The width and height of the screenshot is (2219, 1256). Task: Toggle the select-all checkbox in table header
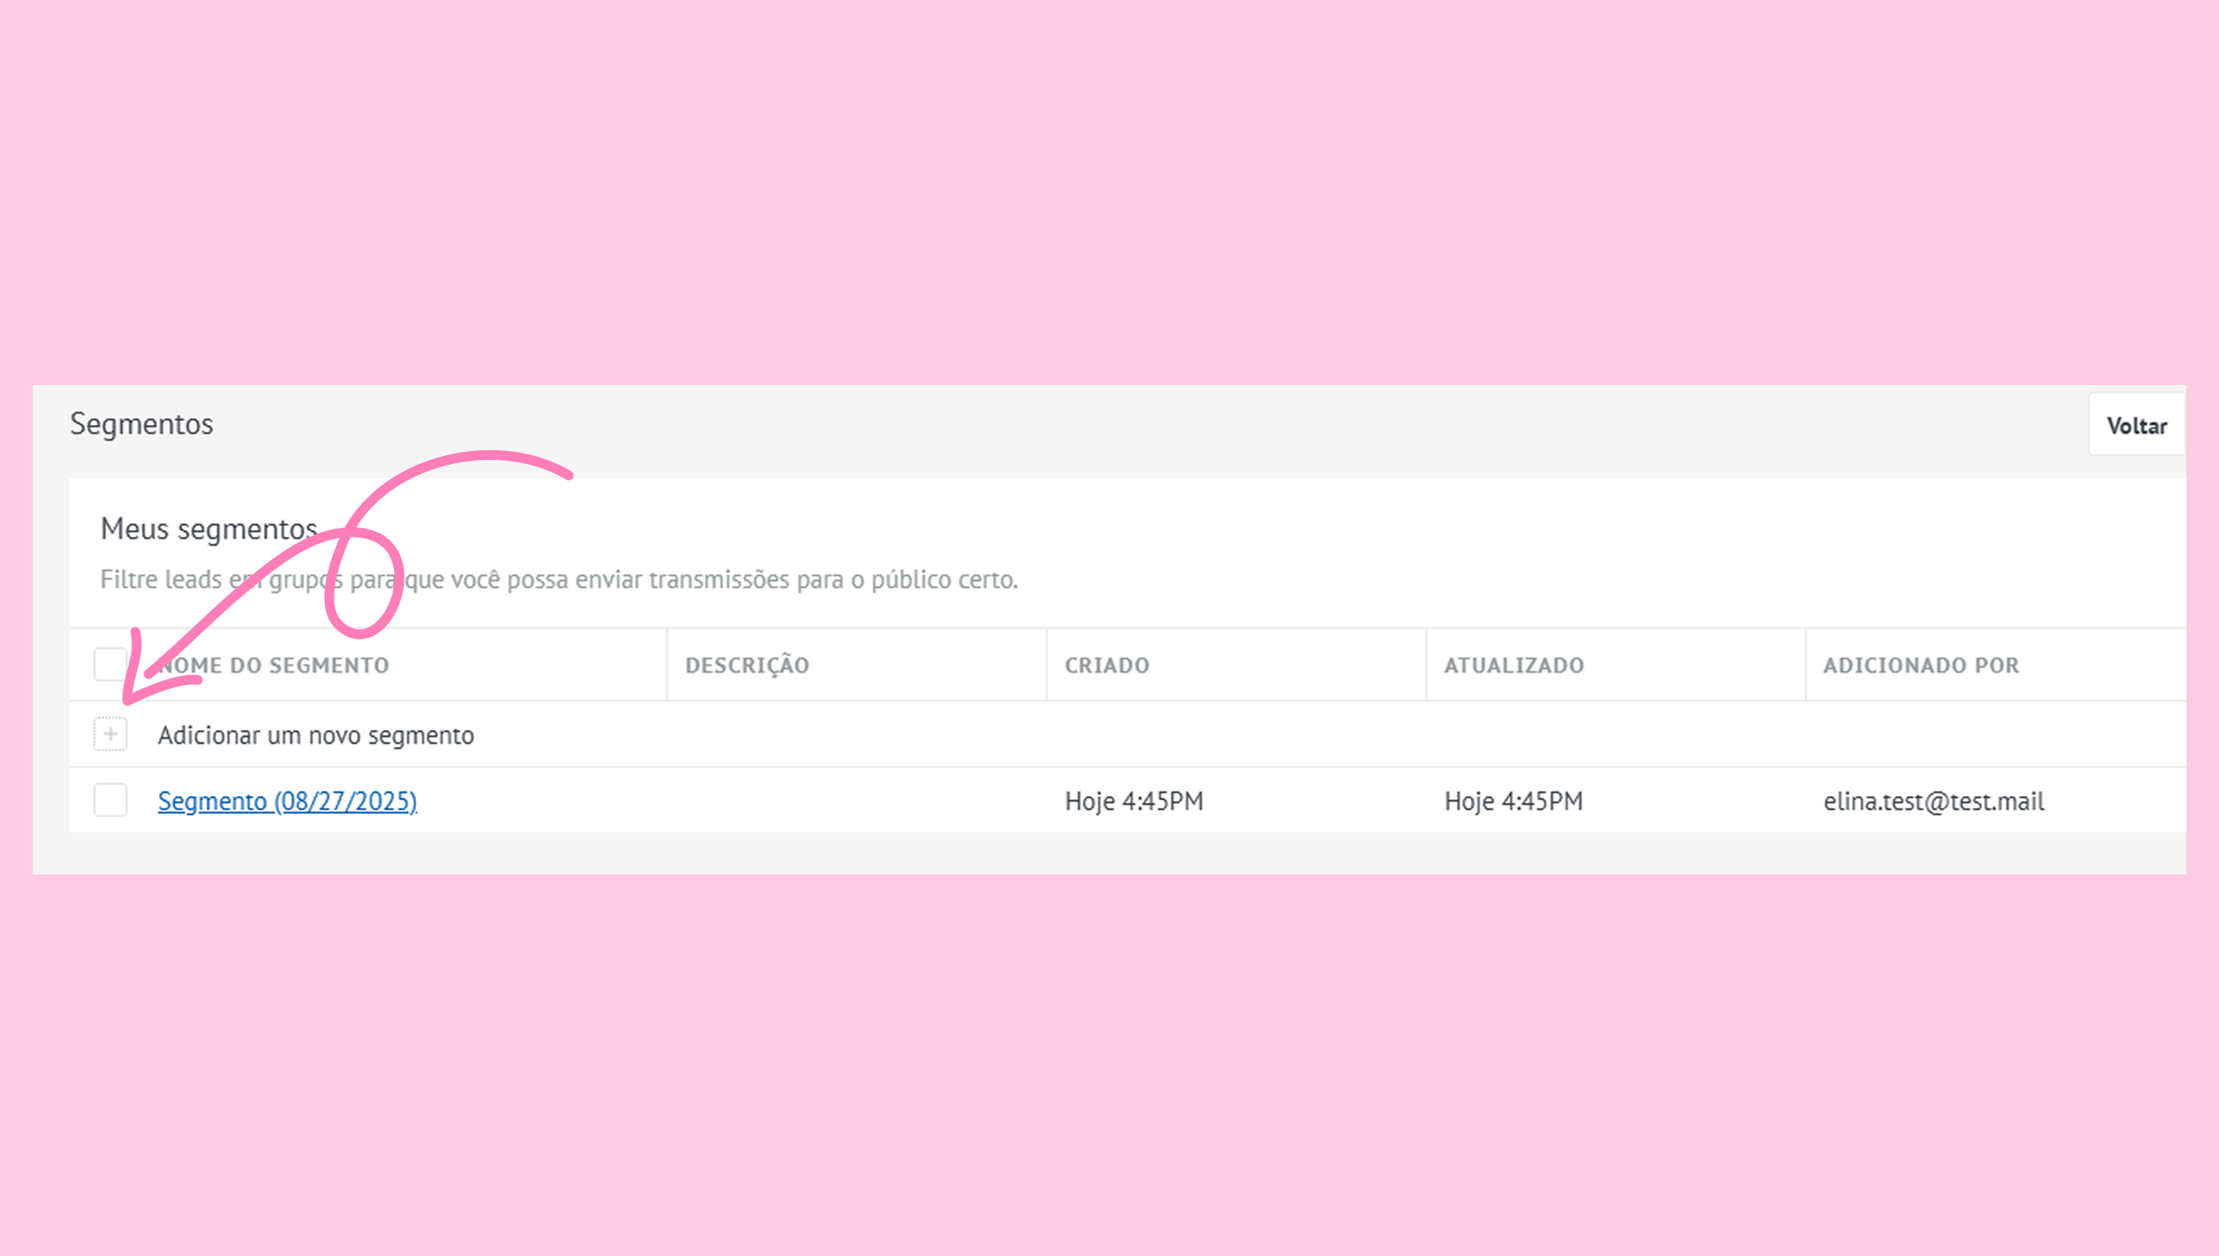coord(110,664)
